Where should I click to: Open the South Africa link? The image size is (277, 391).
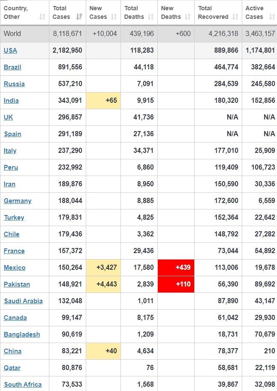[x=23, y=385]
